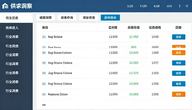
Task: Click the row icon beside Ilag Sreere Onlane
Action: pyautogui.click(x=44, y=84)
